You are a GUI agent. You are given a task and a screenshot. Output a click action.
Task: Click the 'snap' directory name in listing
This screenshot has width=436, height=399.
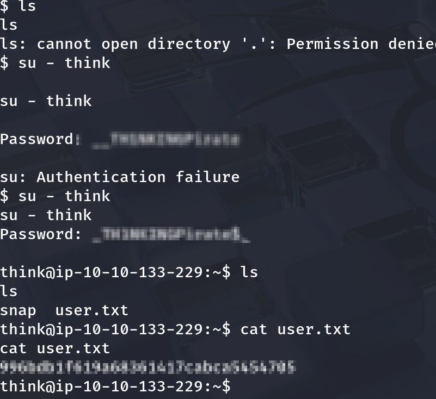[x=18, y=310]
